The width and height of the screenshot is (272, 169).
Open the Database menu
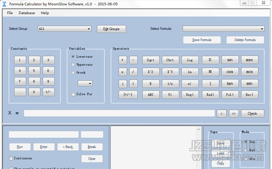[27, 13]
